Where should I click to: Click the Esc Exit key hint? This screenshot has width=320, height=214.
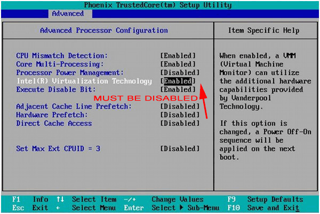click(30, 208)
